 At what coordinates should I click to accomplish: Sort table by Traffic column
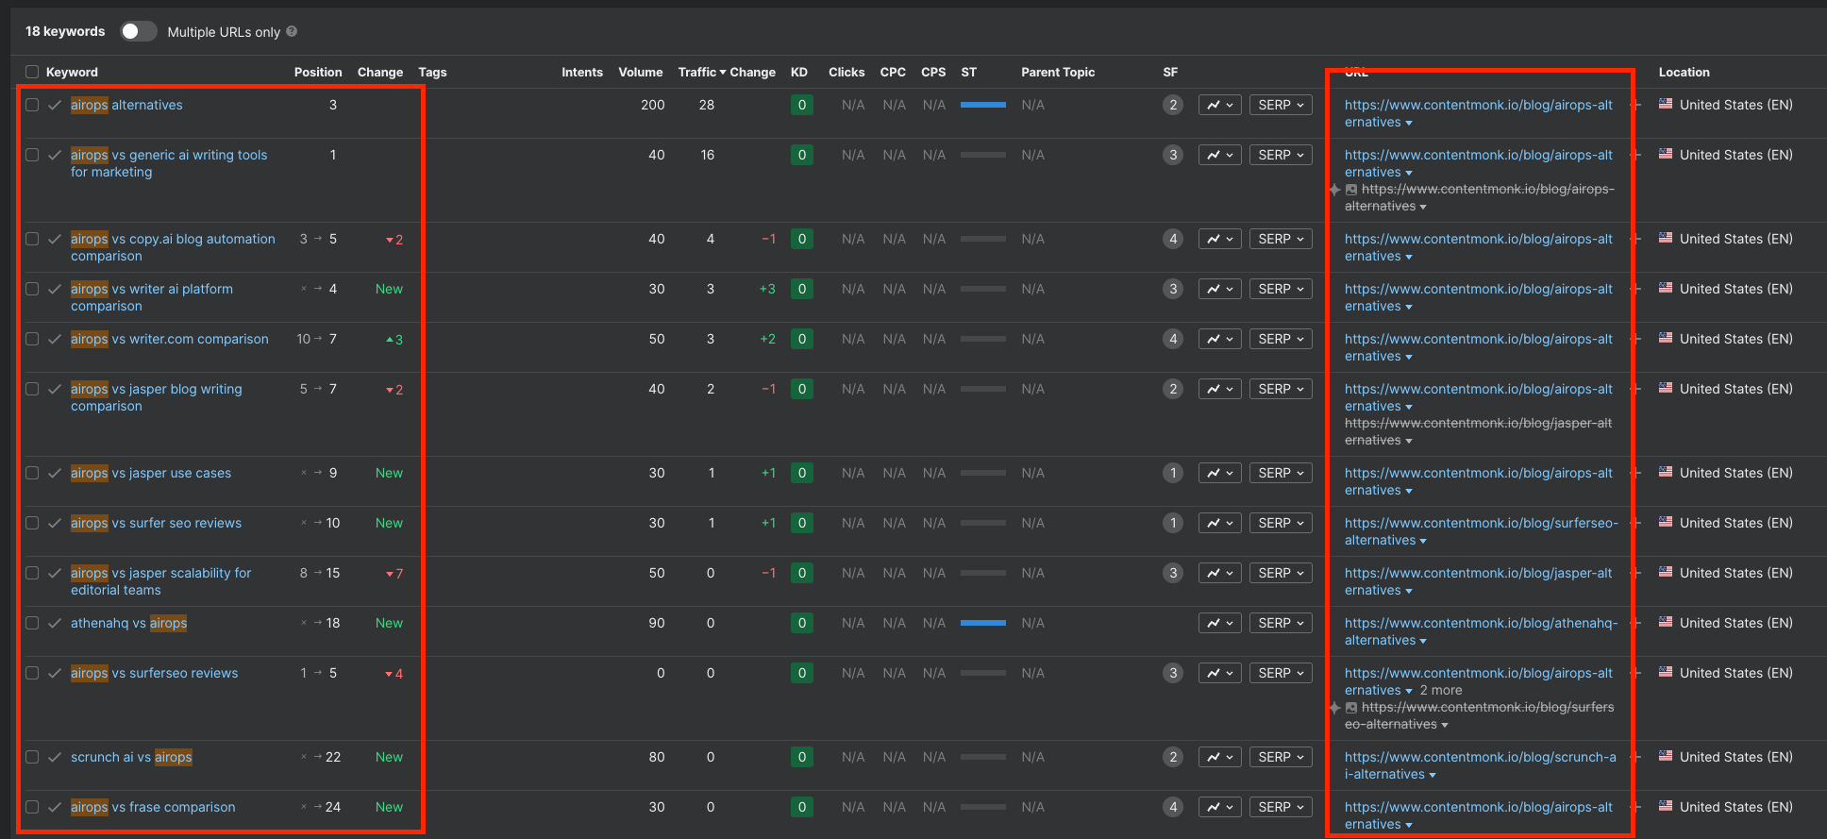701,72
